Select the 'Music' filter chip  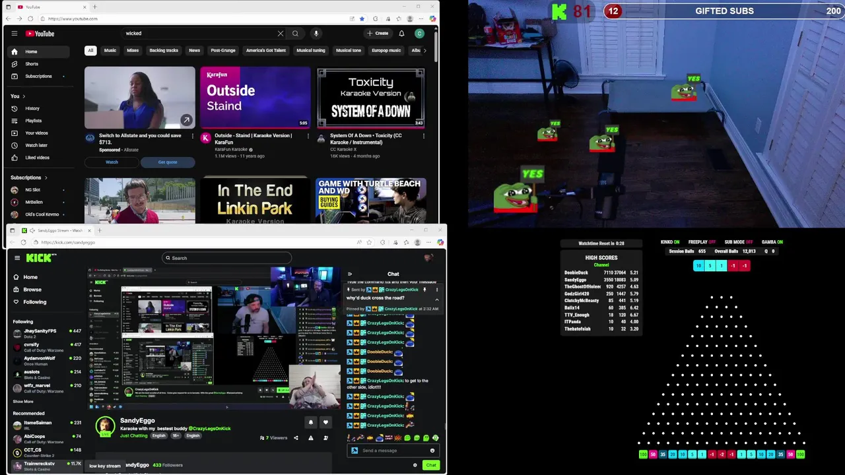(110, 50)
